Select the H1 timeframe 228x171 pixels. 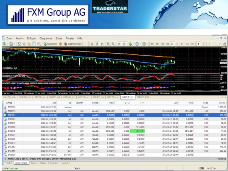click(x=172, y=44)
